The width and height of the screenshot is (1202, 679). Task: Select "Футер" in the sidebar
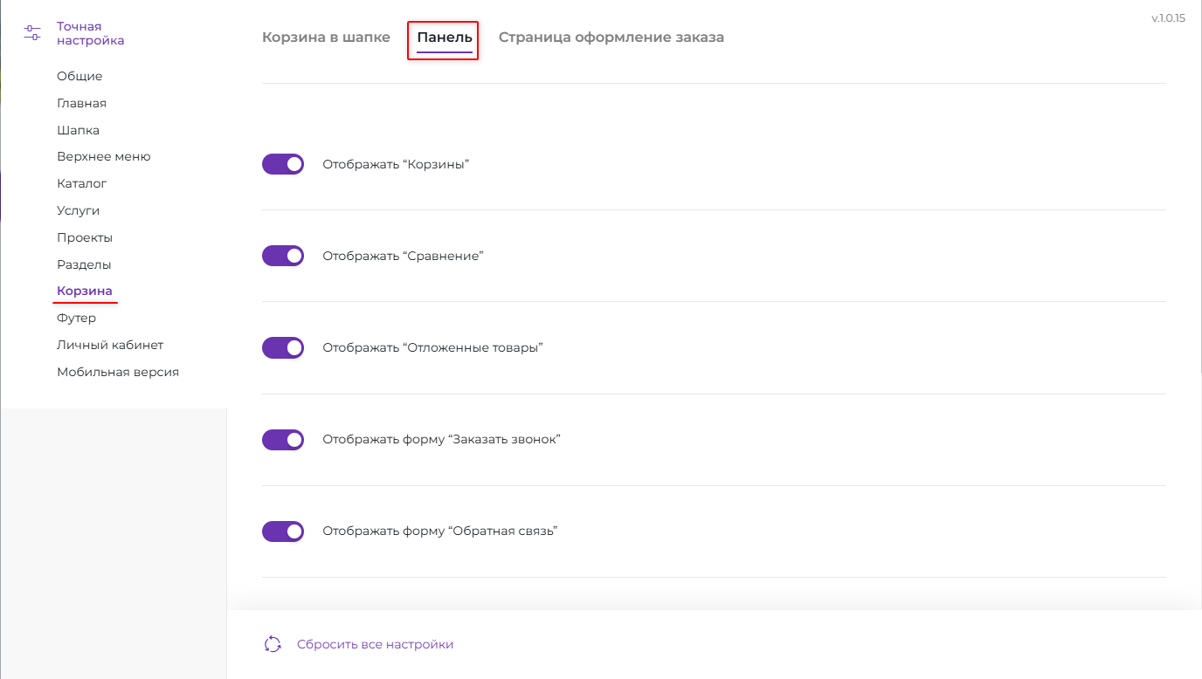tap(76, 318)
